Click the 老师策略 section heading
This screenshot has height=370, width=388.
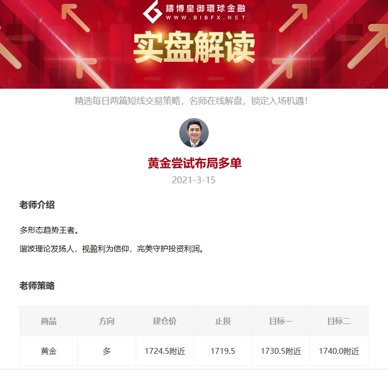coord(37,286)
